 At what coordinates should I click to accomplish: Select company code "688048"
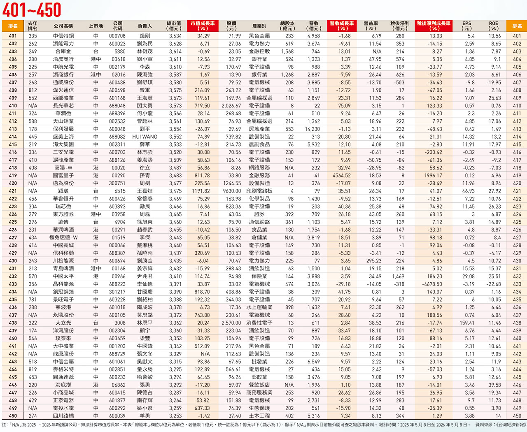pos(117,106)
